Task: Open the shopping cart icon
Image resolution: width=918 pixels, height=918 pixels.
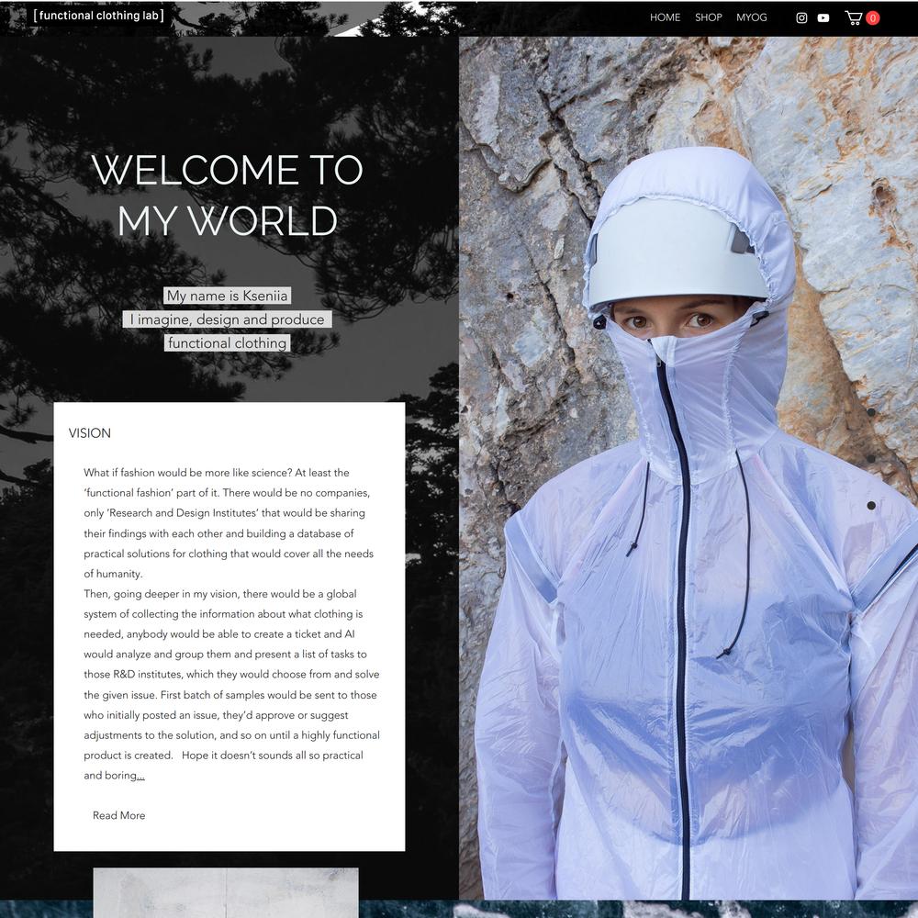Action: [854, 17]
